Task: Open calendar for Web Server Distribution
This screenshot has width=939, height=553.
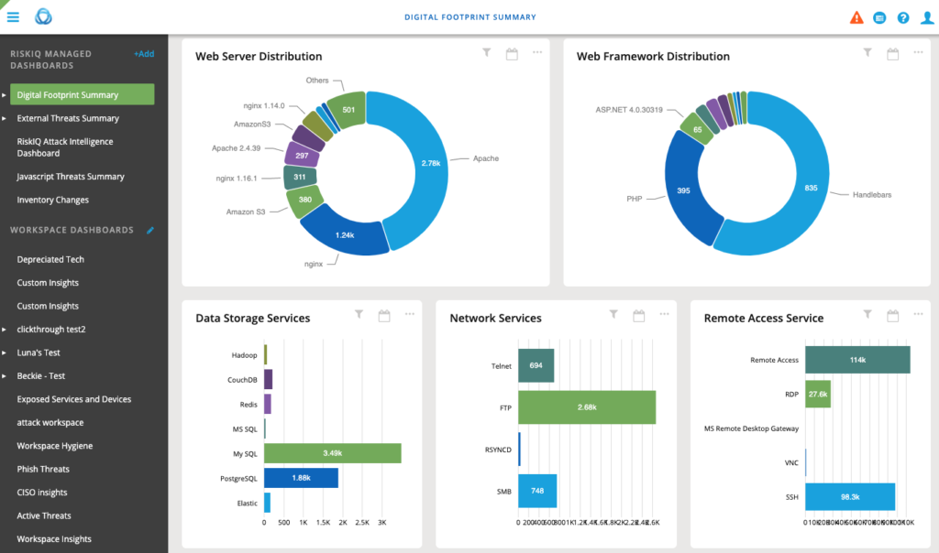Action: point(512,54)
